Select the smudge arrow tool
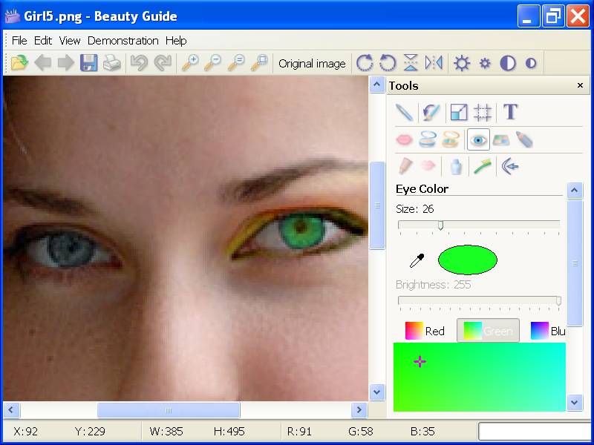This screenshot has height=445, width=594. tap(510, 166)
